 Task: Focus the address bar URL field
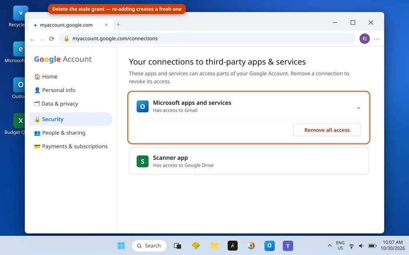click(206, 39)
